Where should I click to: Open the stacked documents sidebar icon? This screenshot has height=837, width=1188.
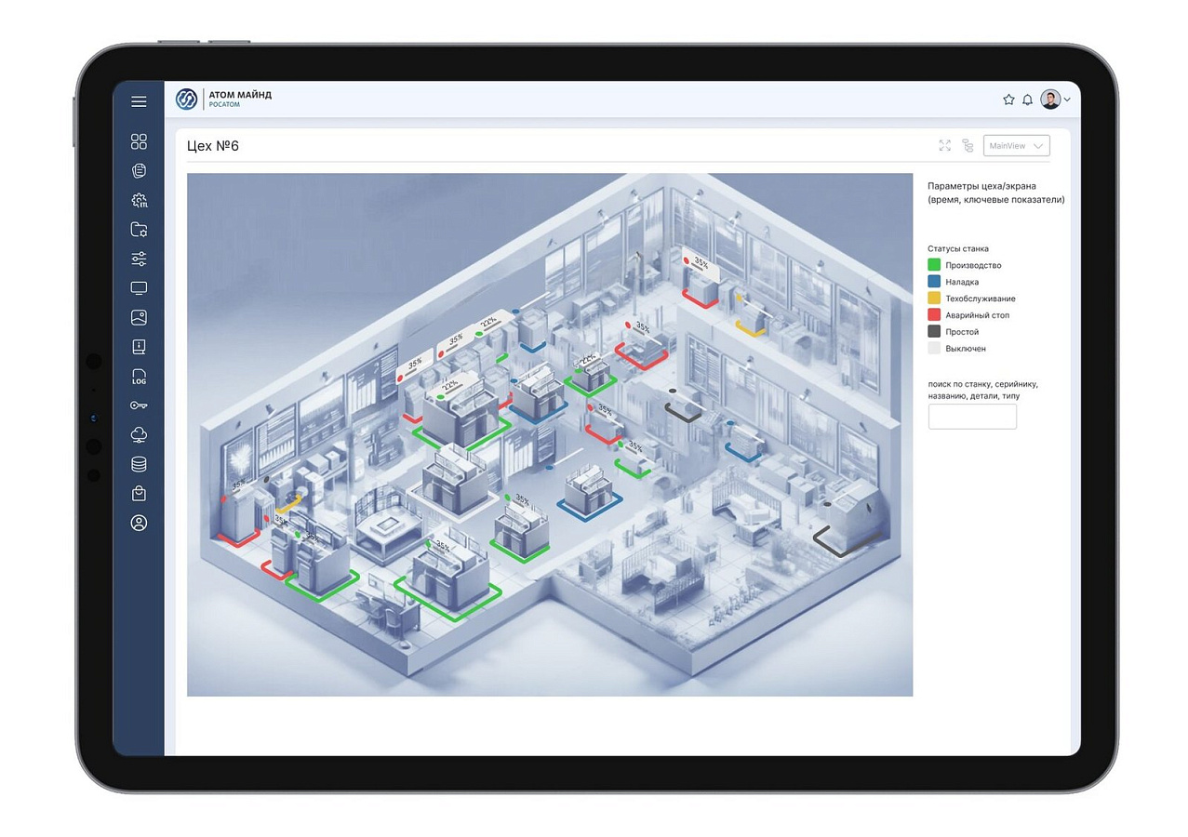tap(139, 170)
